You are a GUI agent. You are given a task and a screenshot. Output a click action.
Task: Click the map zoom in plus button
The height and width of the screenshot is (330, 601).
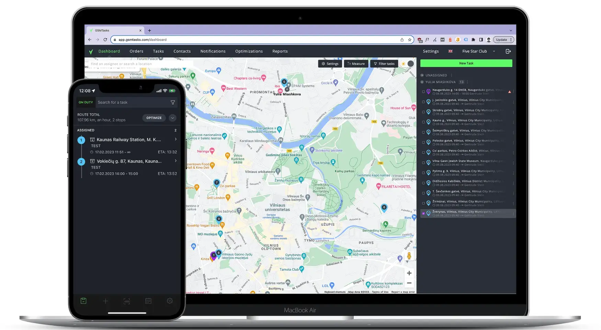[x=409, y=273]
